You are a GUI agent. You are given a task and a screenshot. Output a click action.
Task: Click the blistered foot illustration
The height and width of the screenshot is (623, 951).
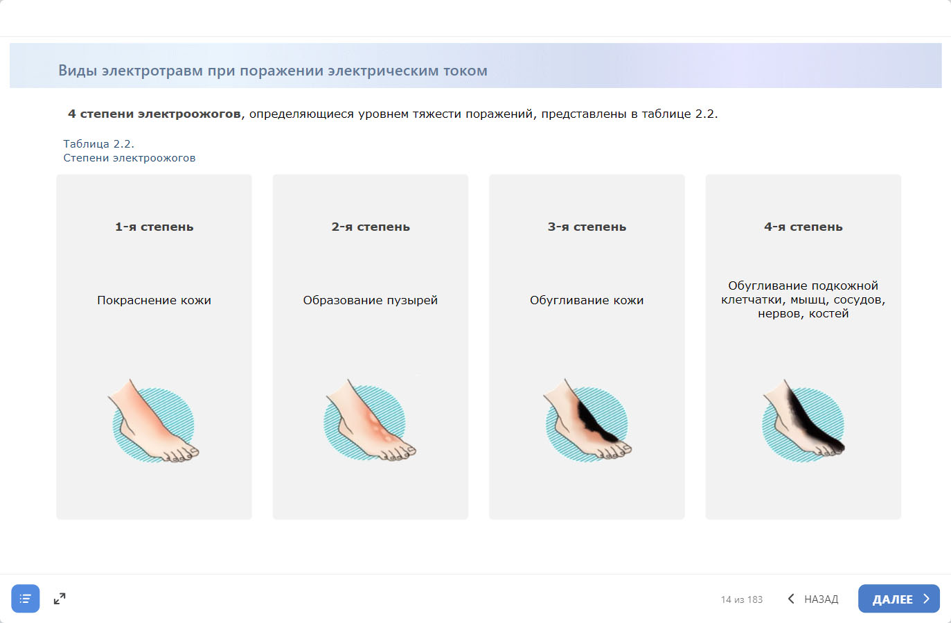(370, 421)
